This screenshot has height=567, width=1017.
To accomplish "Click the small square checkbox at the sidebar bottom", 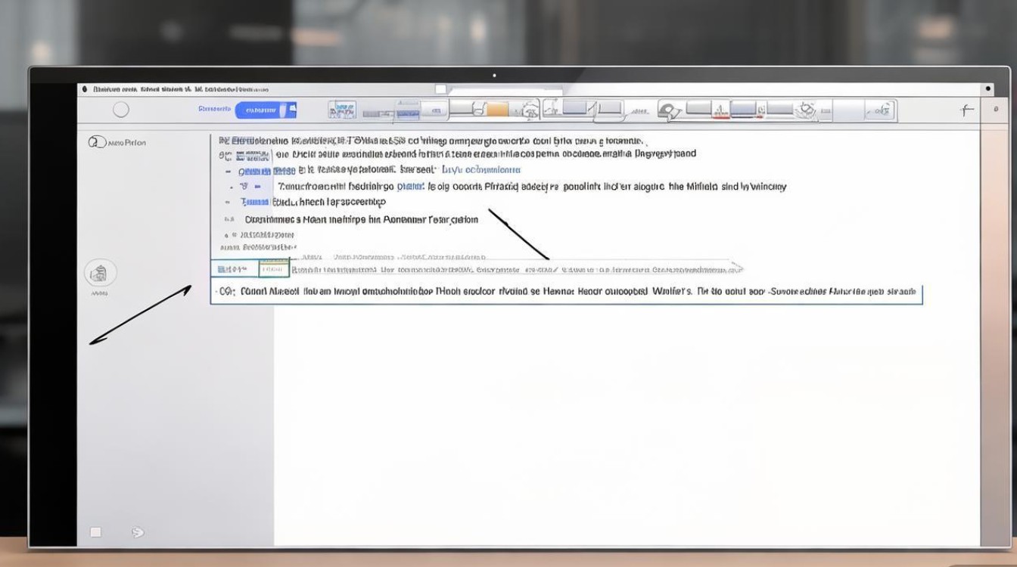I will (x=95, y=532).
